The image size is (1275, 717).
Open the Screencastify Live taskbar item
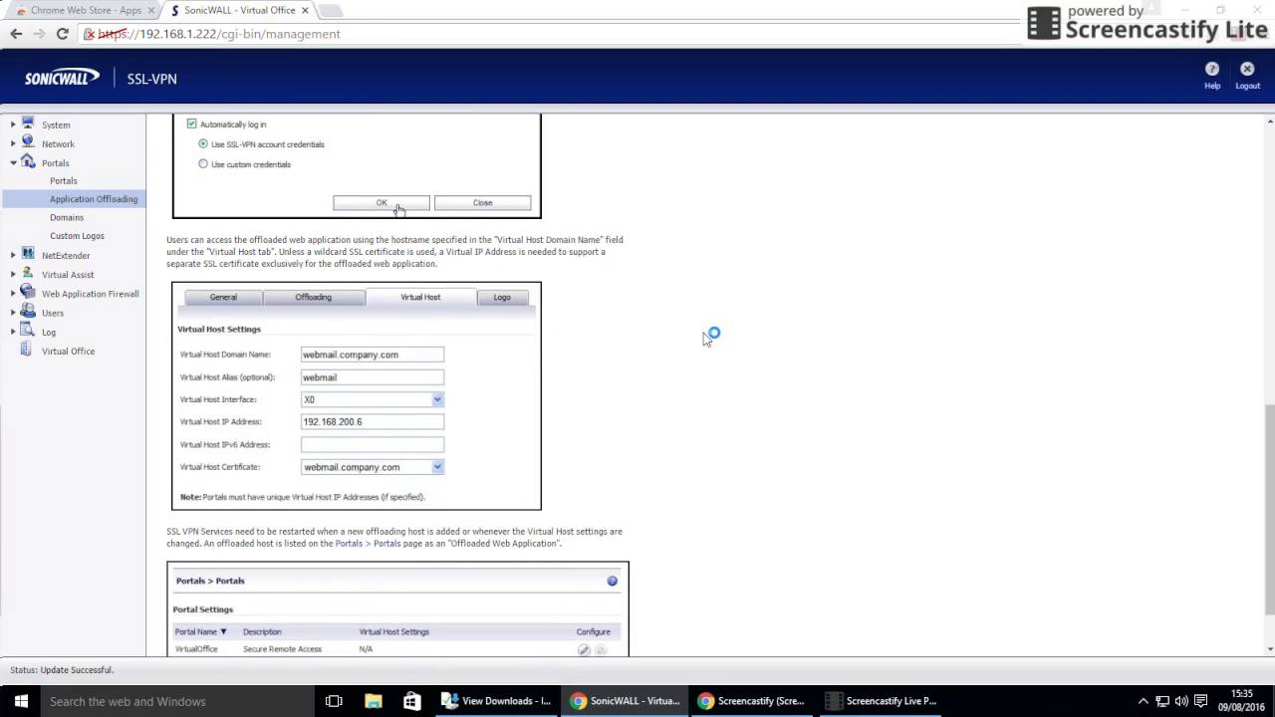pos(881,701)
